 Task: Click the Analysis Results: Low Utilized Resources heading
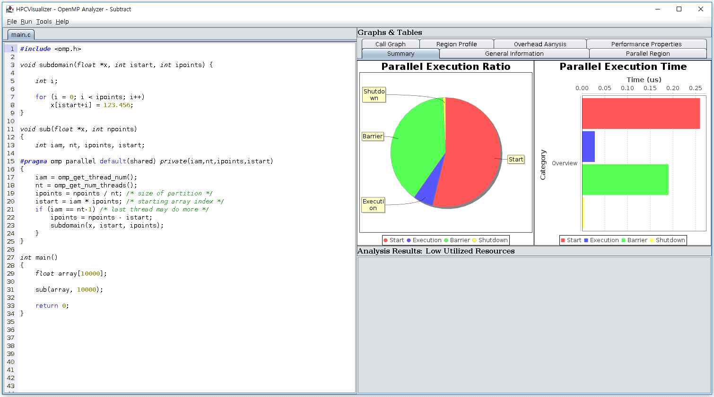436,251
